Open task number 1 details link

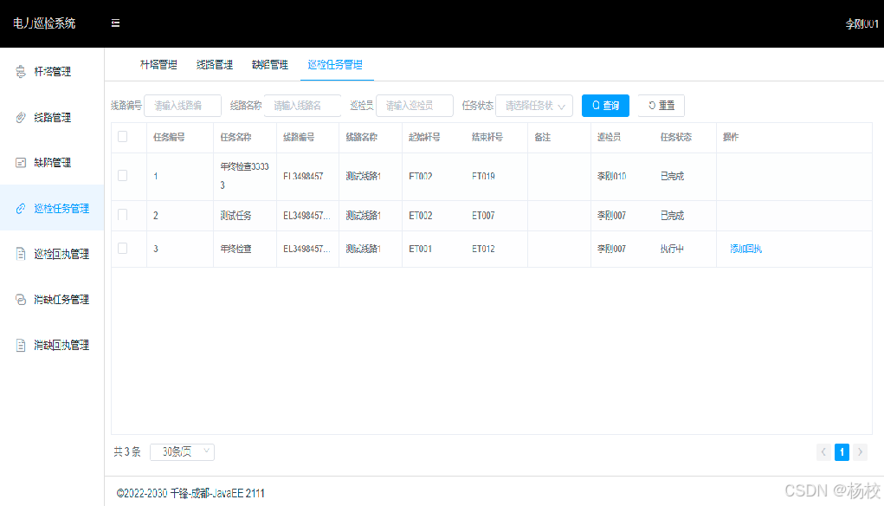point(155,176)
